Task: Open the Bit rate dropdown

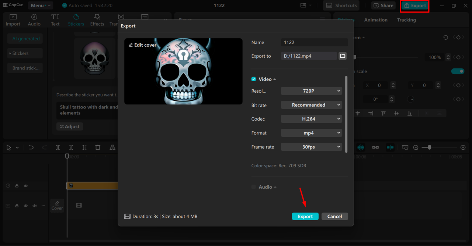Action: point(312,105)
